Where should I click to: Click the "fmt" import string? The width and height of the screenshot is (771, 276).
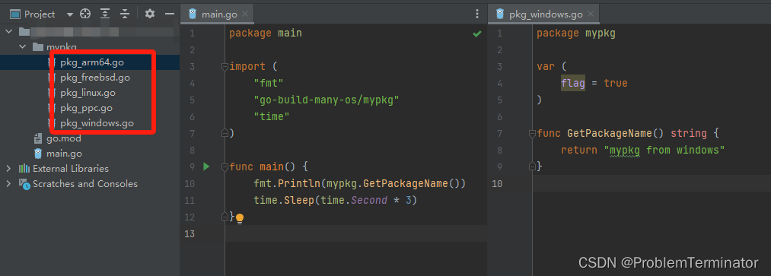[269, 83]
